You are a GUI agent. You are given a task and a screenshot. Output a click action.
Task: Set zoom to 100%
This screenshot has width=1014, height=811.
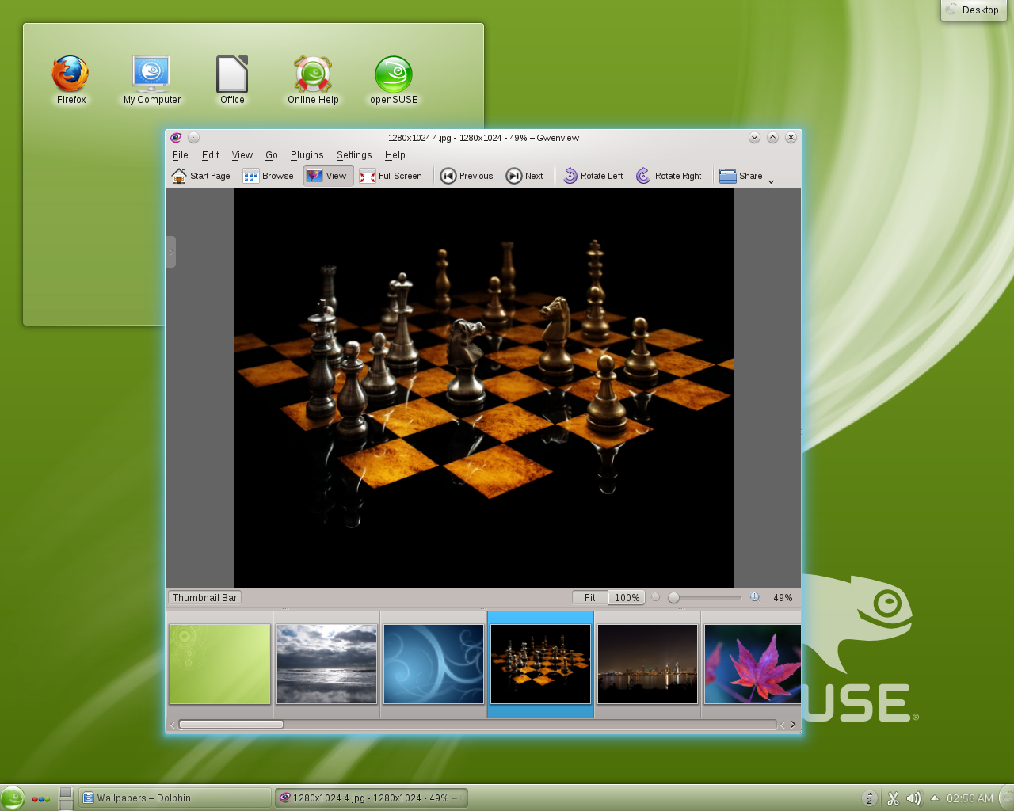pos(627,597)
